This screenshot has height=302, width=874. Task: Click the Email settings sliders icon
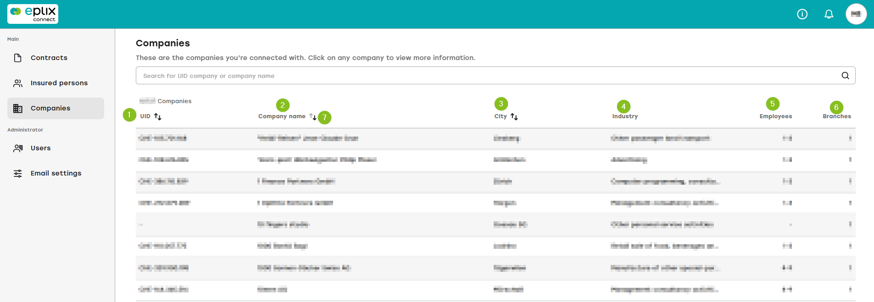18,173
